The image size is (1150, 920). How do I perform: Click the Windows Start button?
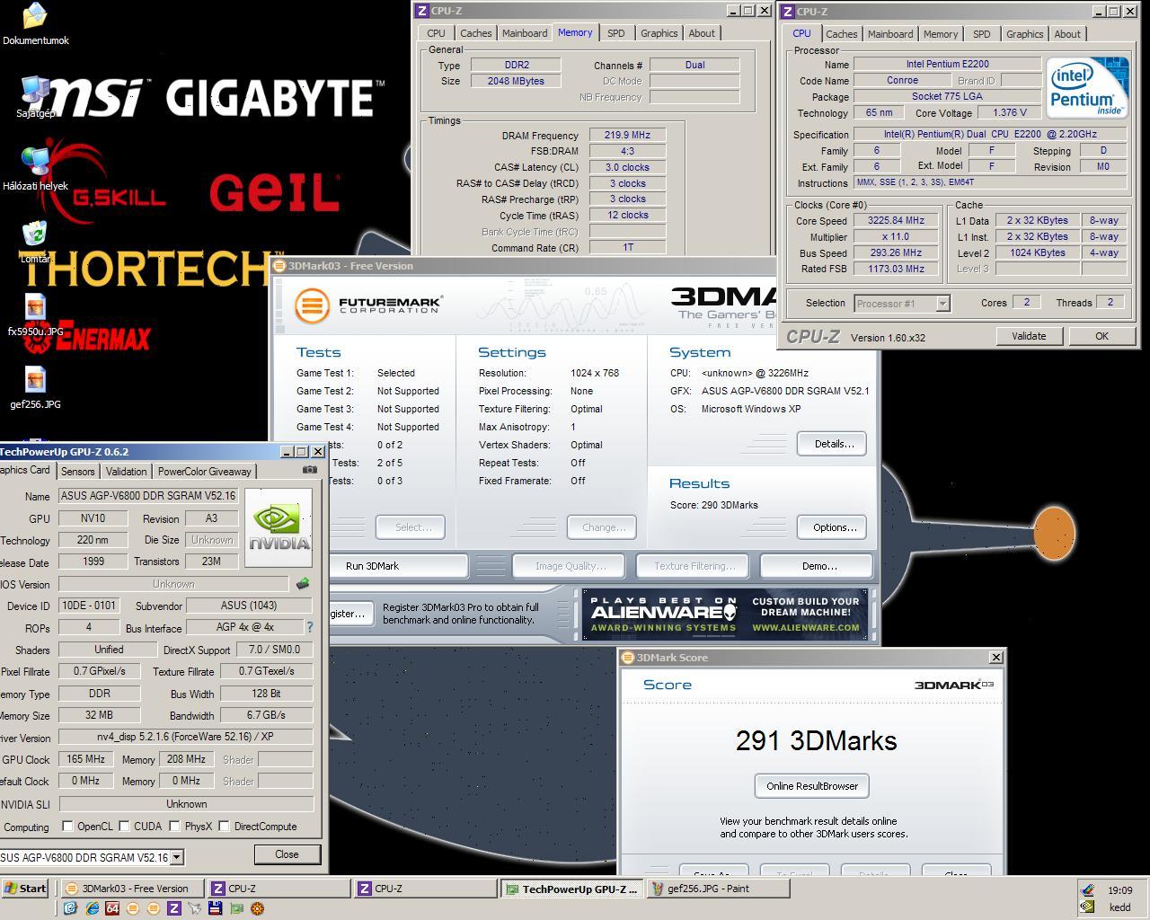point(25,889)
